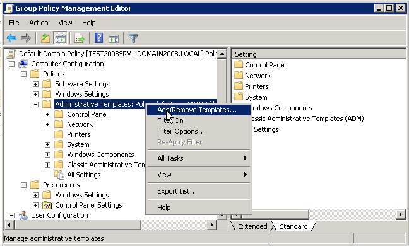This screenshot has width=409, height=246.
Task: Switch to the Extended tab
Action: (252, 226)
